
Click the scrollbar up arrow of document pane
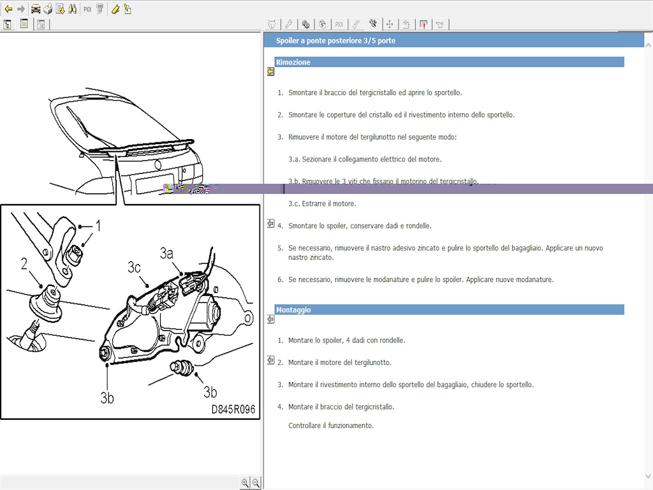point(648,45)
